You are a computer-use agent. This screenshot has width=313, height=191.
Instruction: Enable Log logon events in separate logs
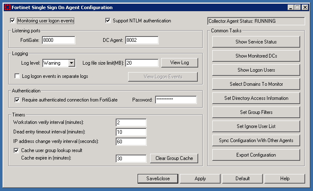pos(17,76)
